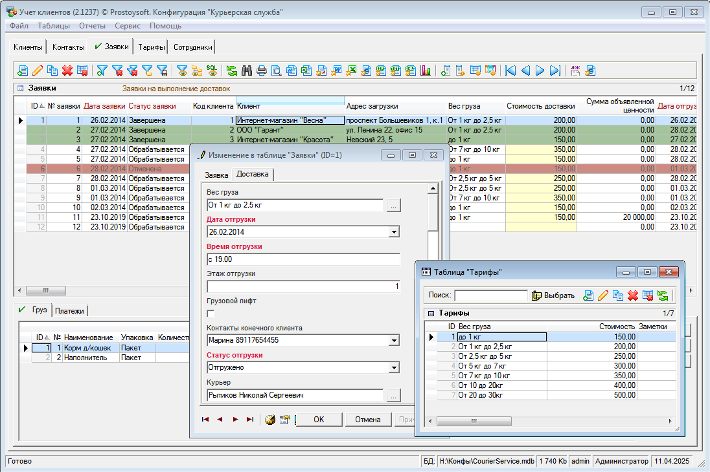The image size is (710, 472).
Task: Click the red X delete record icon in main toolbar
Action: [67, 70]
